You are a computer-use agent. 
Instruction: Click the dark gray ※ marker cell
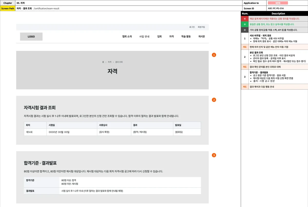(245, 30)
